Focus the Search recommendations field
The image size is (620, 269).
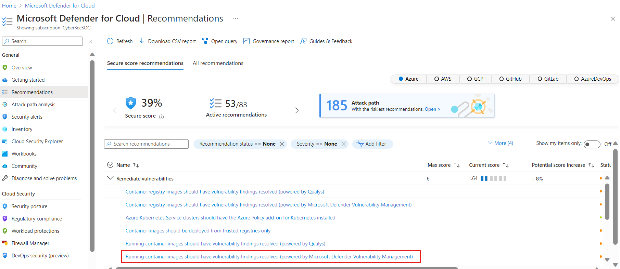(x=146, y=144)
